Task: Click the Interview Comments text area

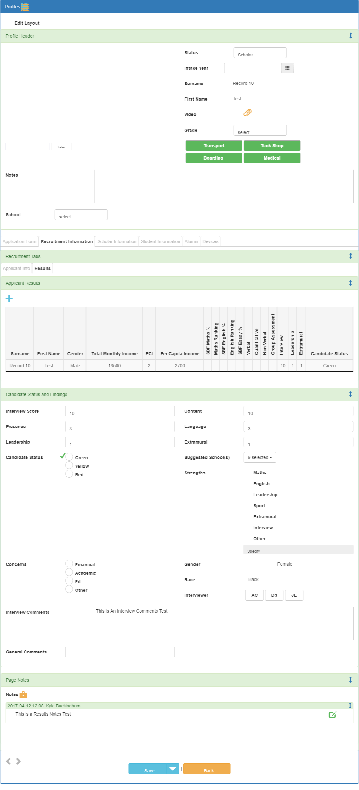Action: (x=224, y=624)
